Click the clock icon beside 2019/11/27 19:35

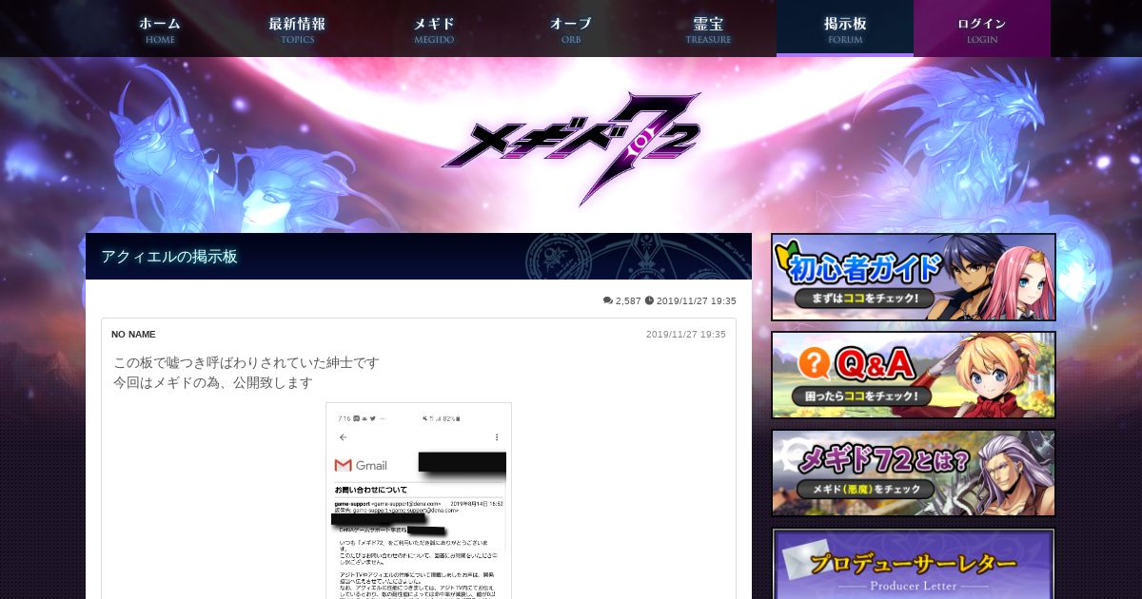(649, 300)
